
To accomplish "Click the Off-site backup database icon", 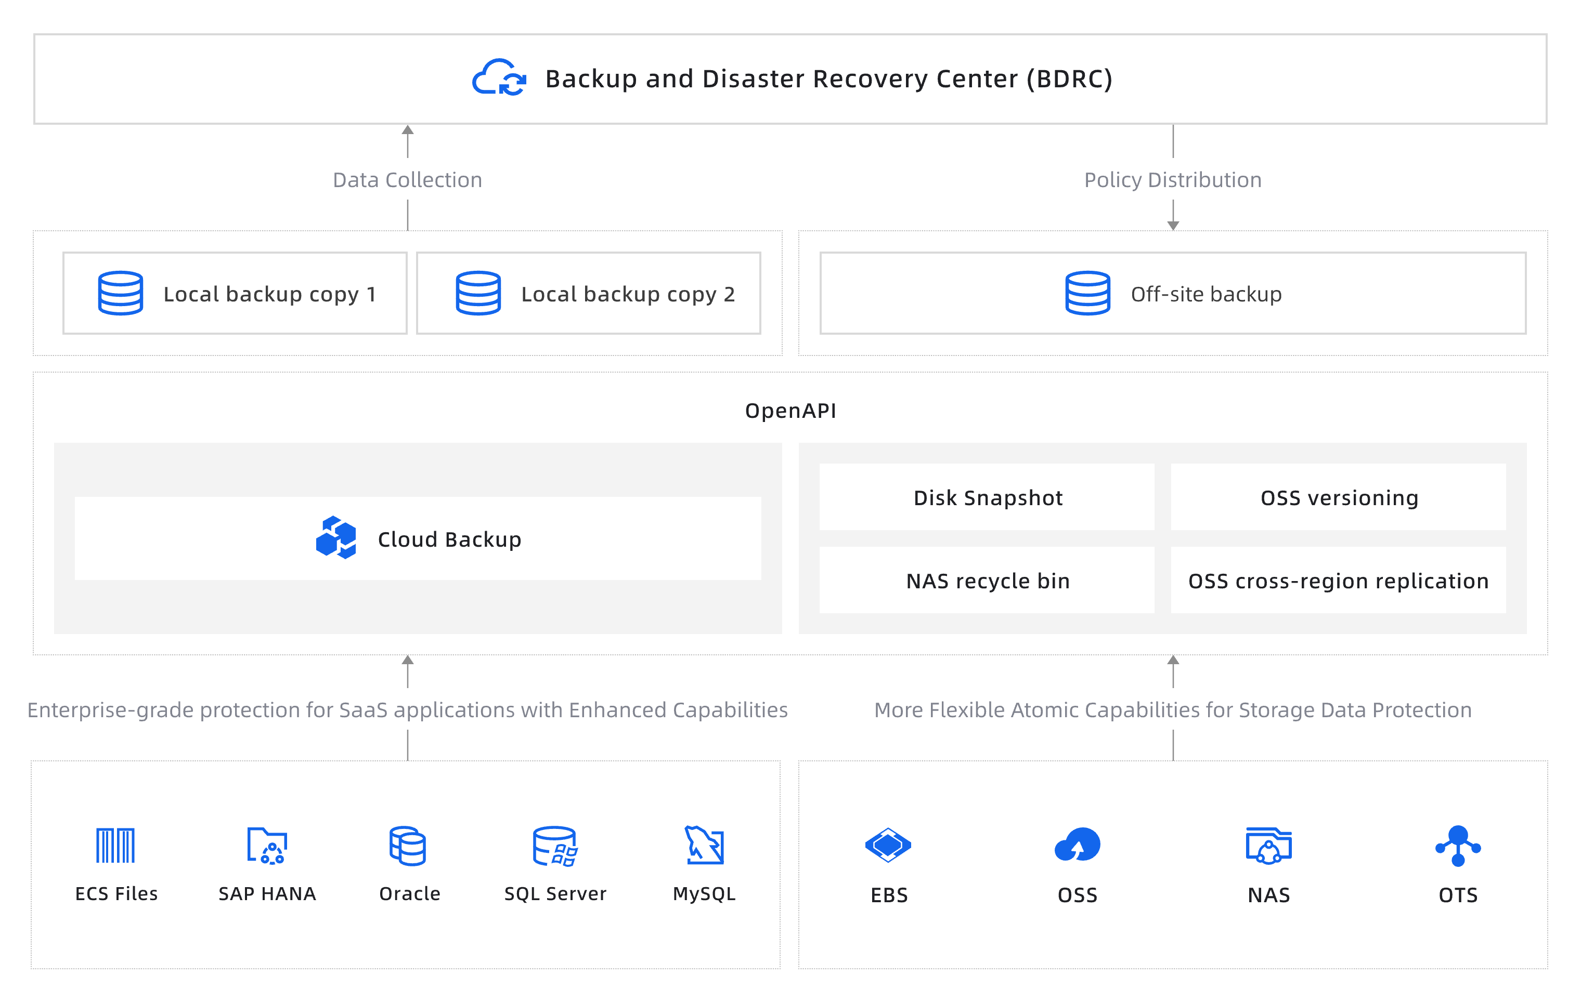I will [x=1087, y=293].
